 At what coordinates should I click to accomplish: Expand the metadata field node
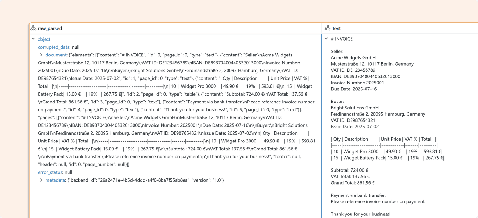pyautogui.click(x=41, y=180)
